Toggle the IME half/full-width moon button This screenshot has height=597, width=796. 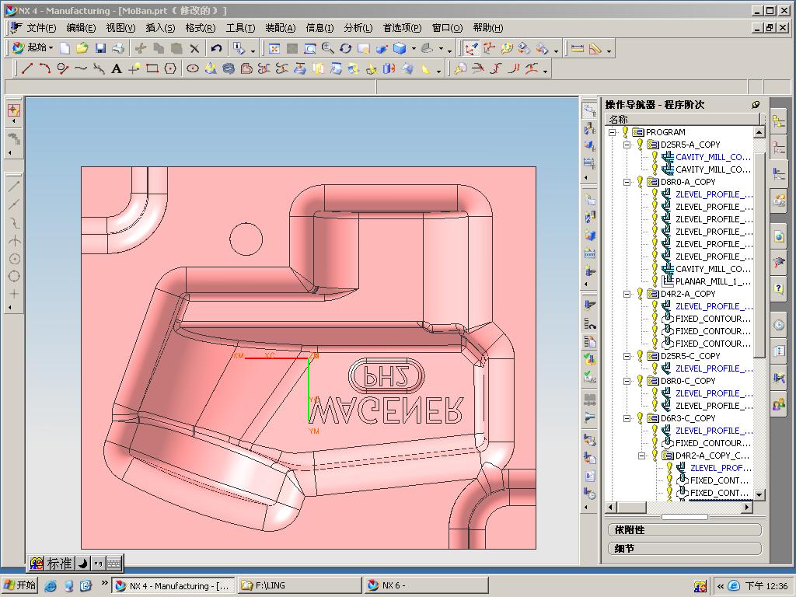(x=82, y=564)
